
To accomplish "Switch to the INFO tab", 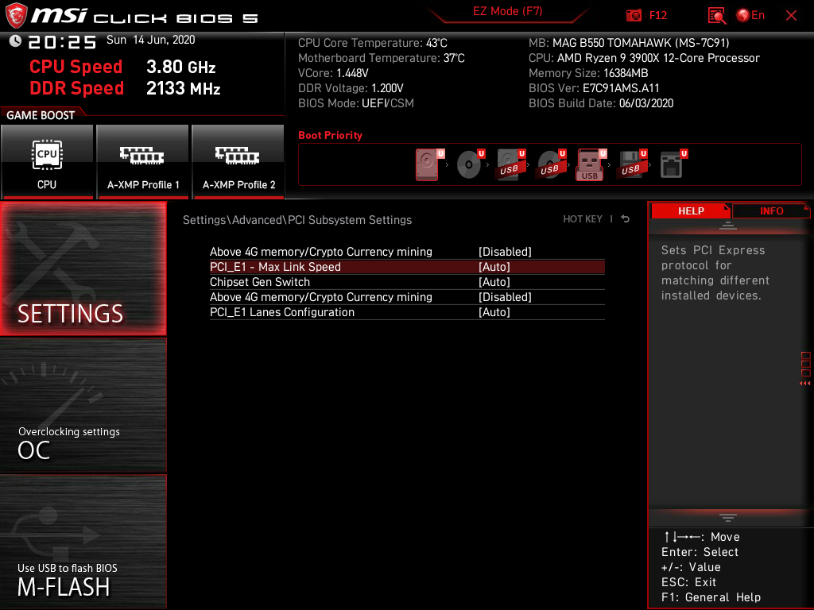I will click(x=771, y=211).
